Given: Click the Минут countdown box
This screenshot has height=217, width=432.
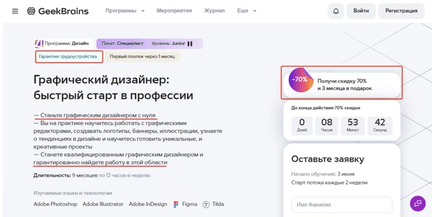Looking at the screenshot, I should click(x=353, y=126).
